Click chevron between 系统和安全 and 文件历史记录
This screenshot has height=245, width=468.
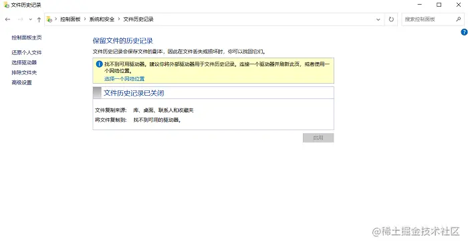pyautogui.click(x=119, y=19)
